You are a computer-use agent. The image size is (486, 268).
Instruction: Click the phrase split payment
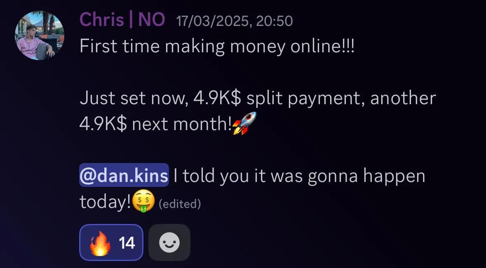[x=305, y=98]
